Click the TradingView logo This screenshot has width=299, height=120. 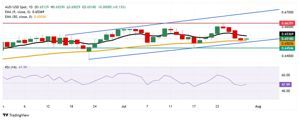pos(16,115)
